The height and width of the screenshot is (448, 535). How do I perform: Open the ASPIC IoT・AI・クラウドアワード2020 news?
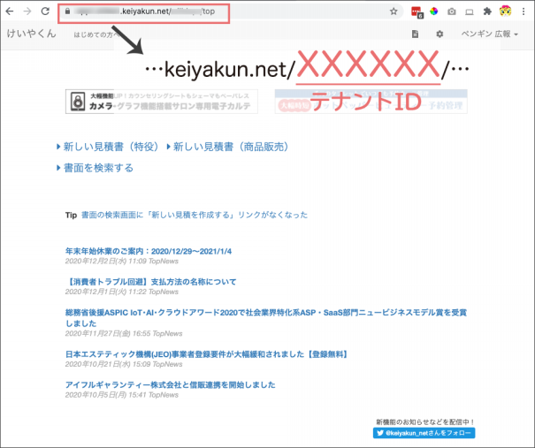pyautogui.click(x=266, y=317)
